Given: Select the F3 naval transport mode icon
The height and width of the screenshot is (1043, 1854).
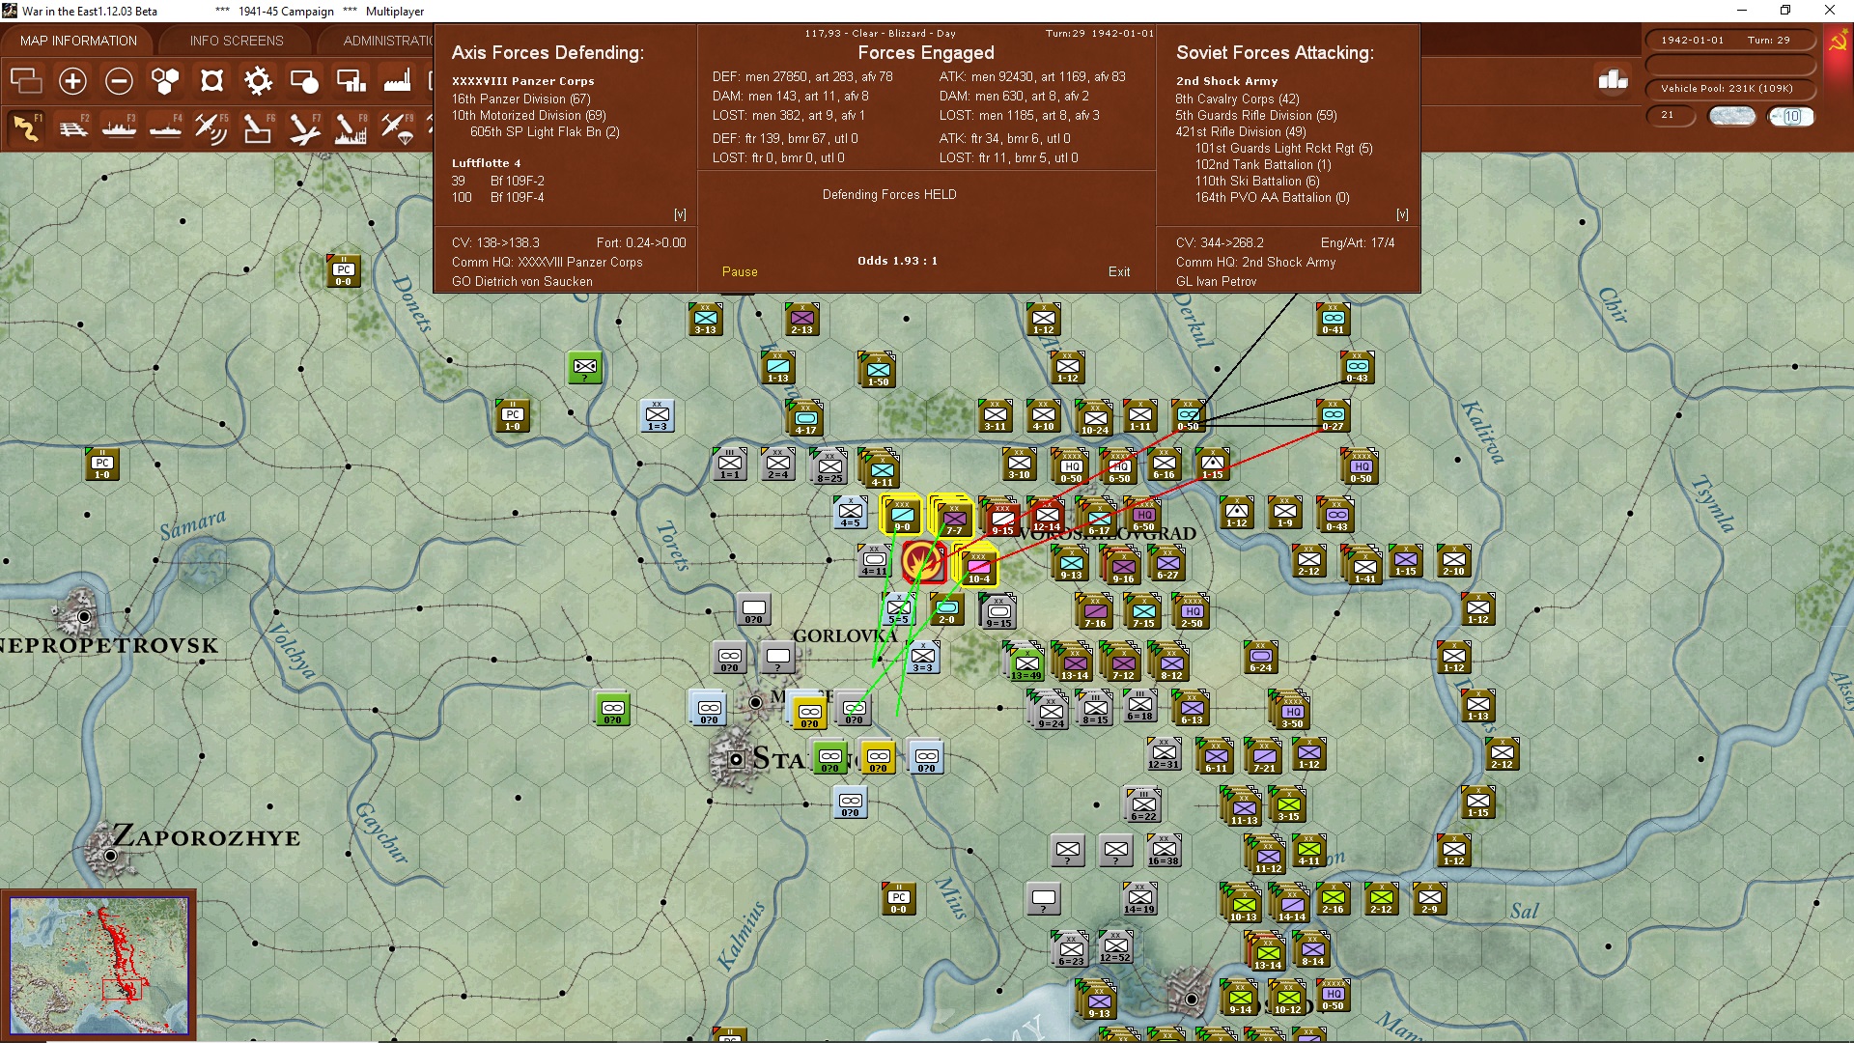Looking at the screenshot, I should [119, 127].
